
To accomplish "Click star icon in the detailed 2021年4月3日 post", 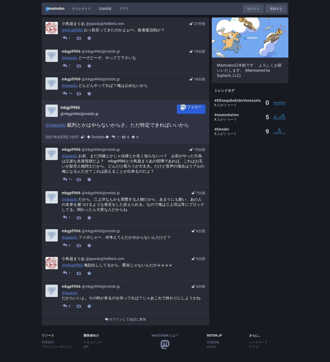I will tap(133, 137).
